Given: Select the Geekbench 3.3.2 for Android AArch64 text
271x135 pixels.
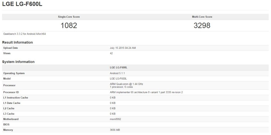Looking at the screenshot, I should point(24,34).
